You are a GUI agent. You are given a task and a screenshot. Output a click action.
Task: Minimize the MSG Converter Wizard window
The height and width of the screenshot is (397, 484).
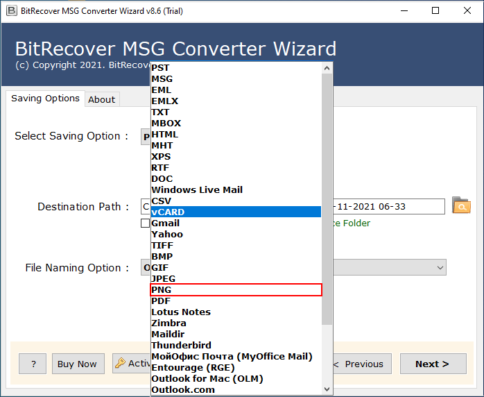[x=404, y=11]
